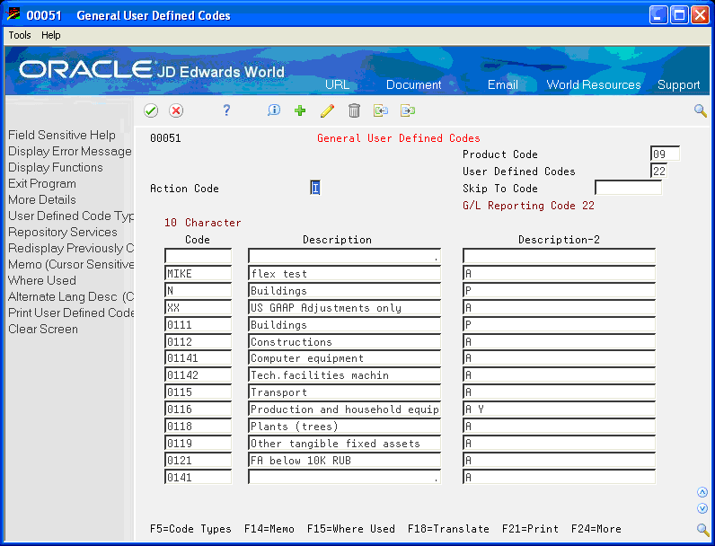This screenshot has height=546, width=715.
Task: Click the Inquire info icon in toolbar
Action: (274, 110)
